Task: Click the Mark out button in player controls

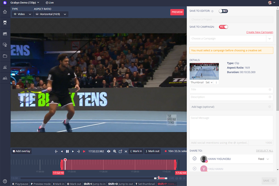Action: coord(153,151)
